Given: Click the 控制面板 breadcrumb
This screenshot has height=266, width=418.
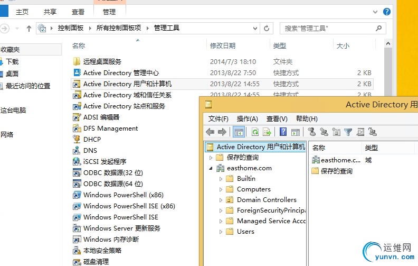Looking at the screenshot, I should pos(71,28).
